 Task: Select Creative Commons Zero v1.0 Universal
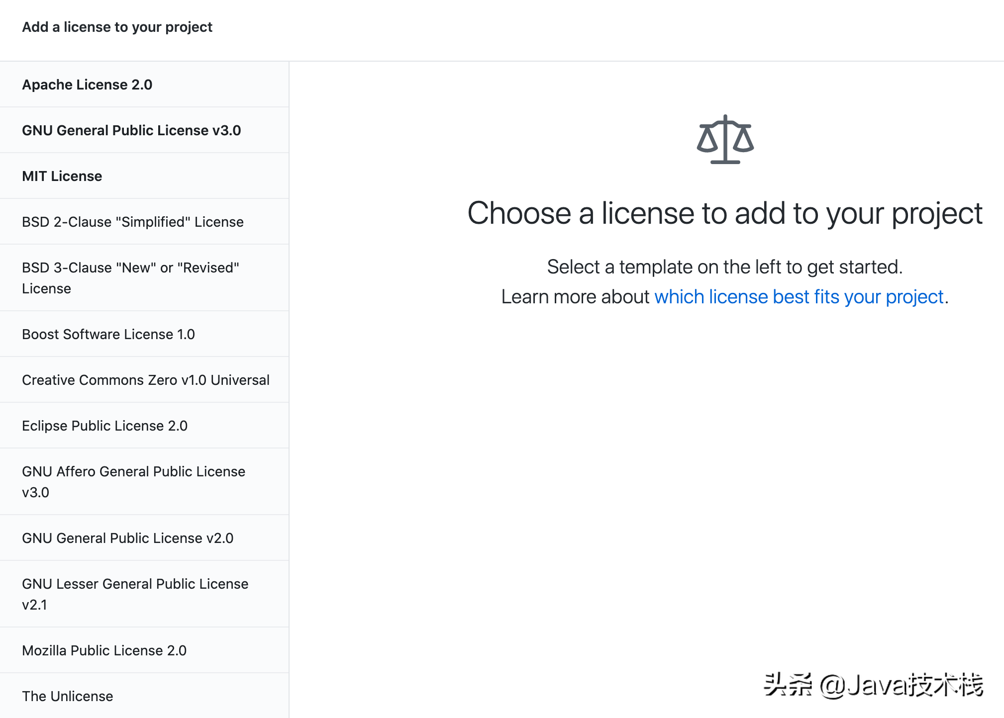pos(144,380)
